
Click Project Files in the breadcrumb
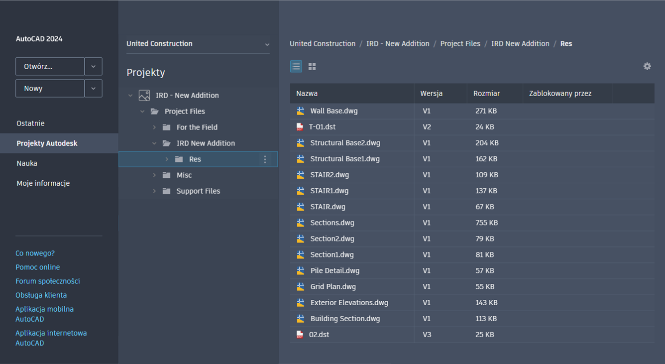click(x=460, y=44)
